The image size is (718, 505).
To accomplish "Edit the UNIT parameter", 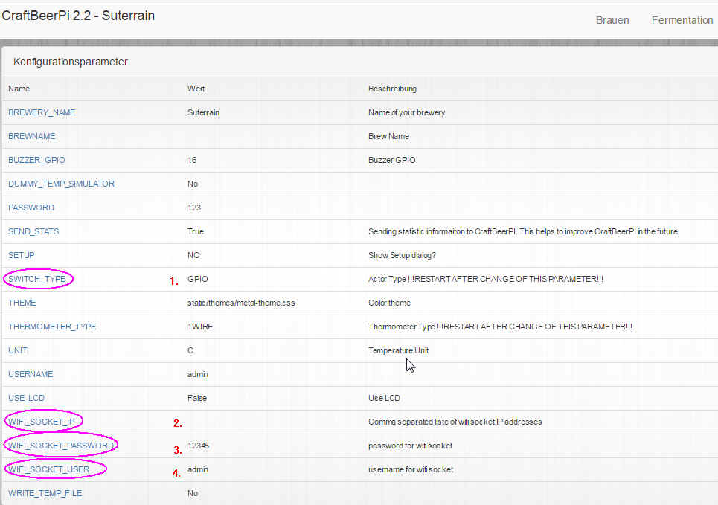I will (18, 350).
